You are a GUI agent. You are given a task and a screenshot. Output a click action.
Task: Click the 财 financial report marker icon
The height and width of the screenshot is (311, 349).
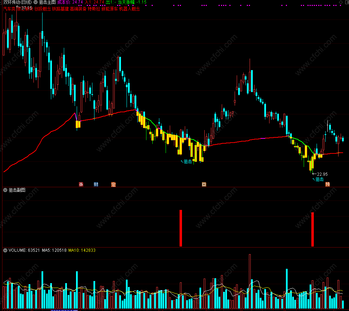pos(96,184)
